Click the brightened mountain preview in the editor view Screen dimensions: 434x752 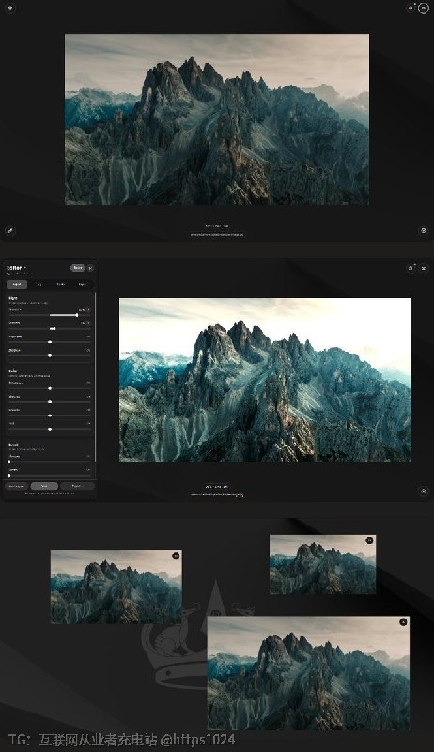click(265, 380)
